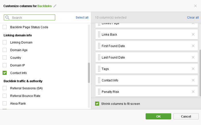
Task: Click drag handle of Contact Info row
Action: coord(99,80)
